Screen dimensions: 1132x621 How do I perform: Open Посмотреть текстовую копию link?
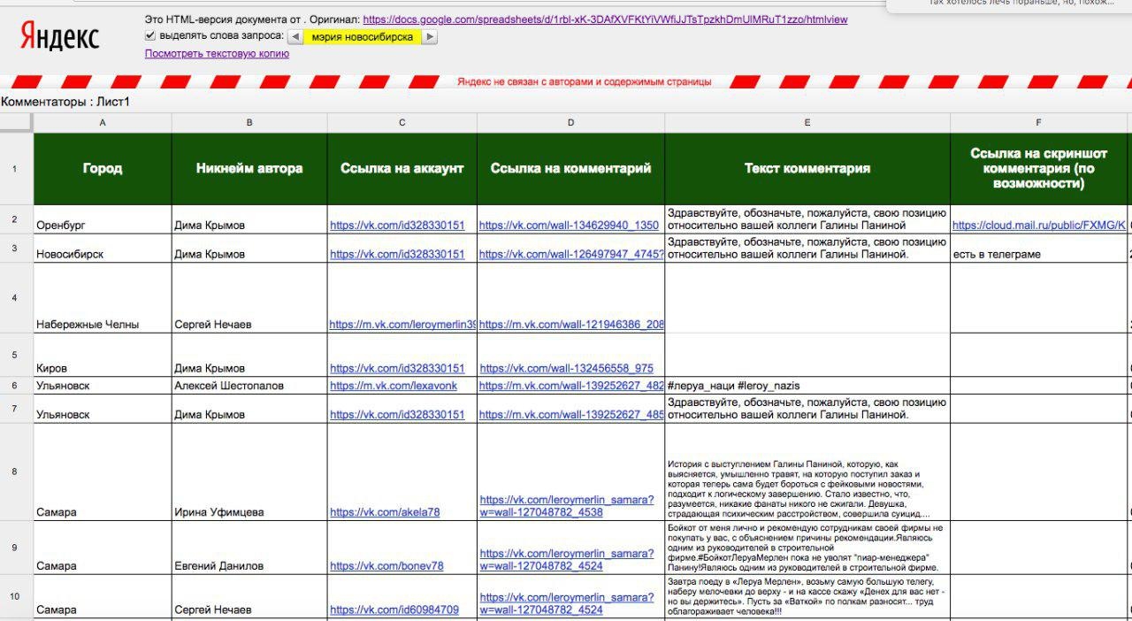pos(217,54)
